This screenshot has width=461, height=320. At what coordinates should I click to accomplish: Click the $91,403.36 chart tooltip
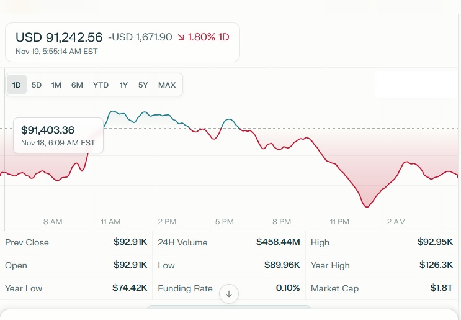click(x=58, y=135)
